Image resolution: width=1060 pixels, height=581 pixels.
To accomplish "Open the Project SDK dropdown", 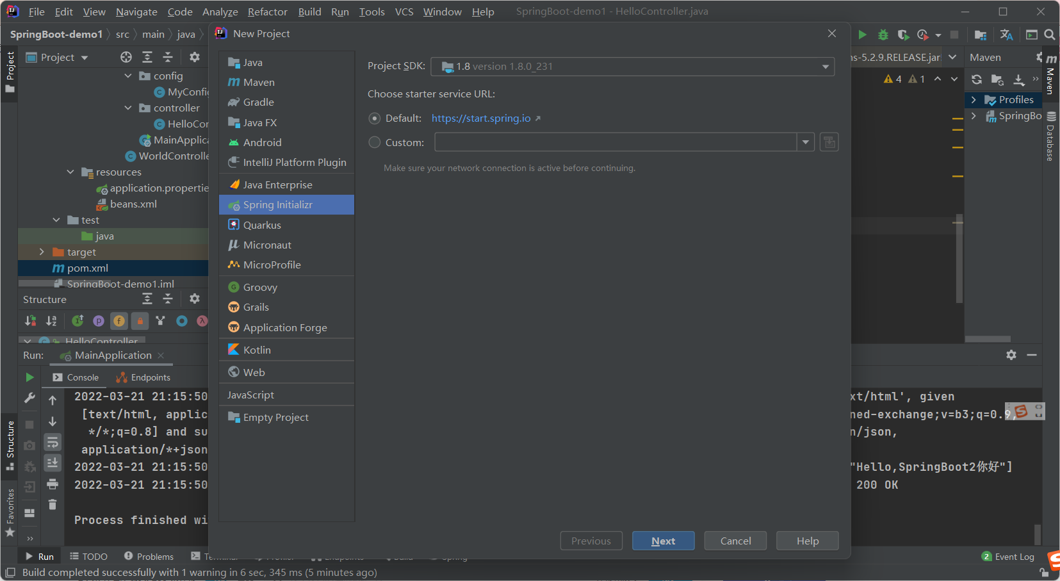I will point(633,67).
